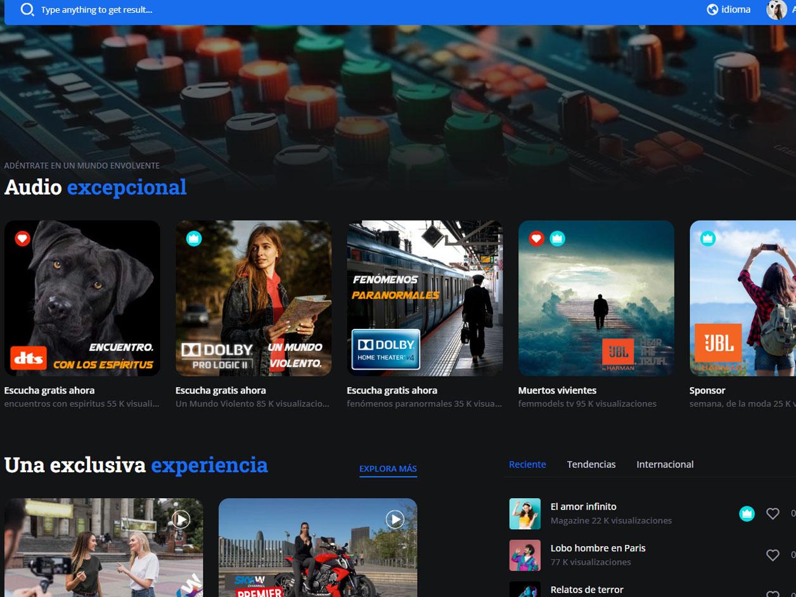Click the search magnifier icon
Image resolution: width=796 pixels, height=597 pixels.
[27, 10]
